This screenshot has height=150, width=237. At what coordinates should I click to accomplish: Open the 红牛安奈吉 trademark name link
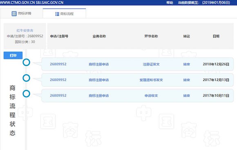coord(25,30)
